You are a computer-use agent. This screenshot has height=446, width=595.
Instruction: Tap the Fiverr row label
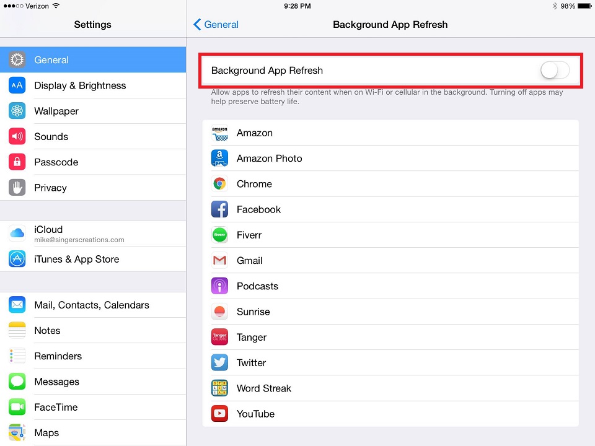coord(249,235)
